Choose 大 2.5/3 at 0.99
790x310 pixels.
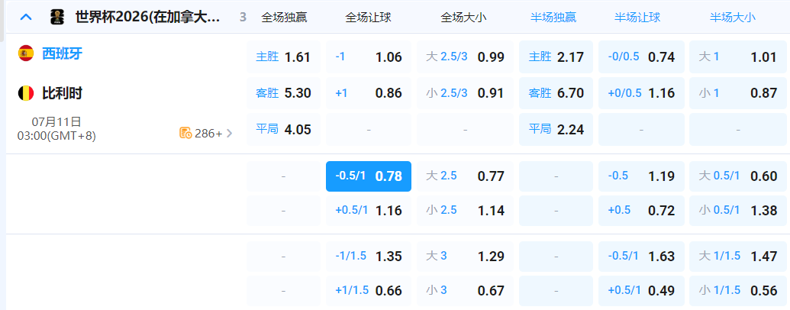465,57
